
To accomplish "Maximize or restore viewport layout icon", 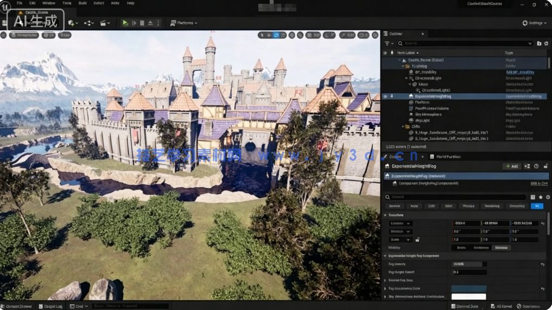I will coord(375,35).
